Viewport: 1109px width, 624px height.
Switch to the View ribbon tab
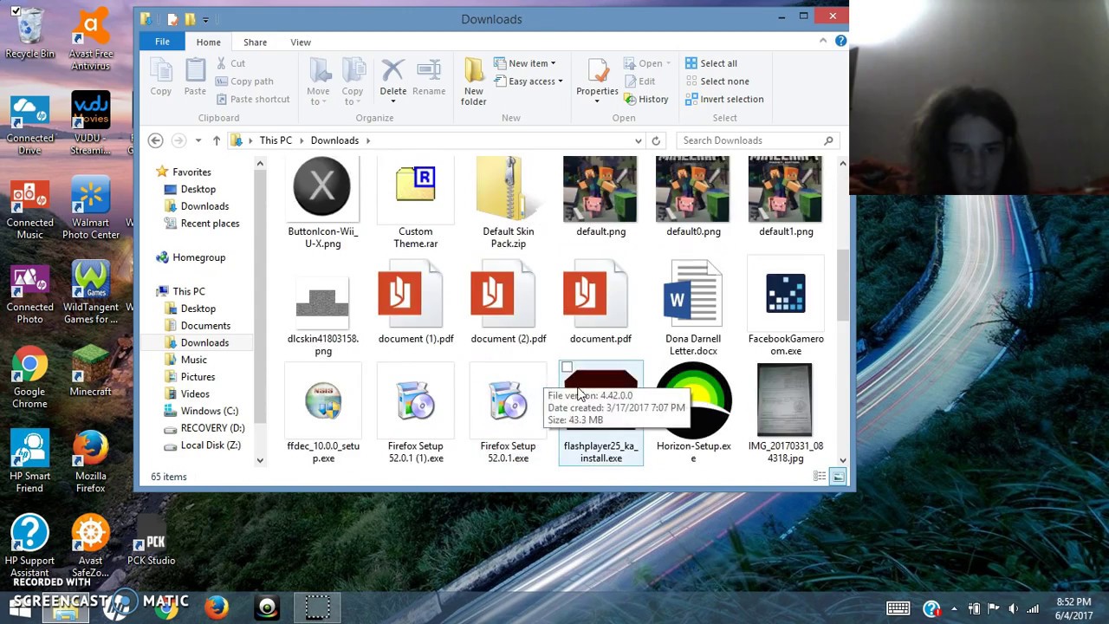301,42
